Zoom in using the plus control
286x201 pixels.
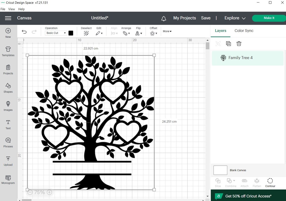(x=49, y=192)
